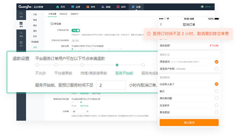The width and height of the screenshot is (236, 137).
Task: Open the 数据 data chart icon in top bar
Action: pos(103,7)
